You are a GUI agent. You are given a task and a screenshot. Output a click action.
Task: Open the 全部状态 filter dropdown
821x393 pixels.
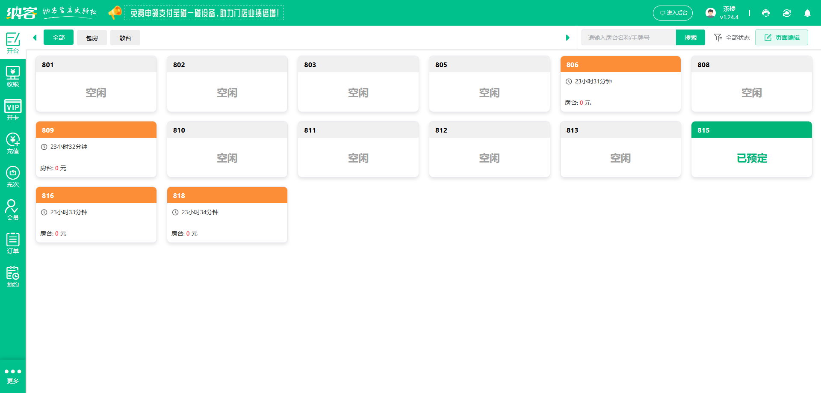pyautogui.click(x=732, y=38)
